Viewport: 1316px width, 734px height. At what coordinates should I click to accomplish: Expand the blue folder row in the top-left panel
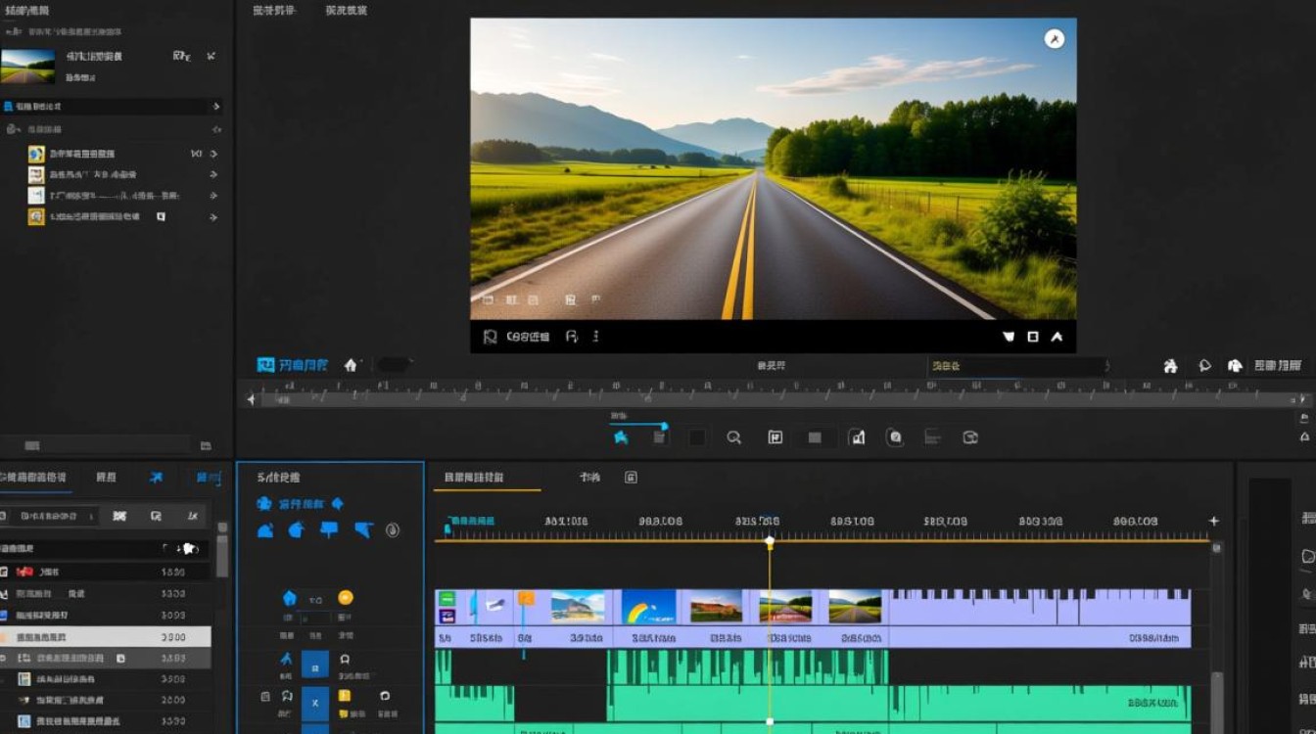[x=215, y=106]
